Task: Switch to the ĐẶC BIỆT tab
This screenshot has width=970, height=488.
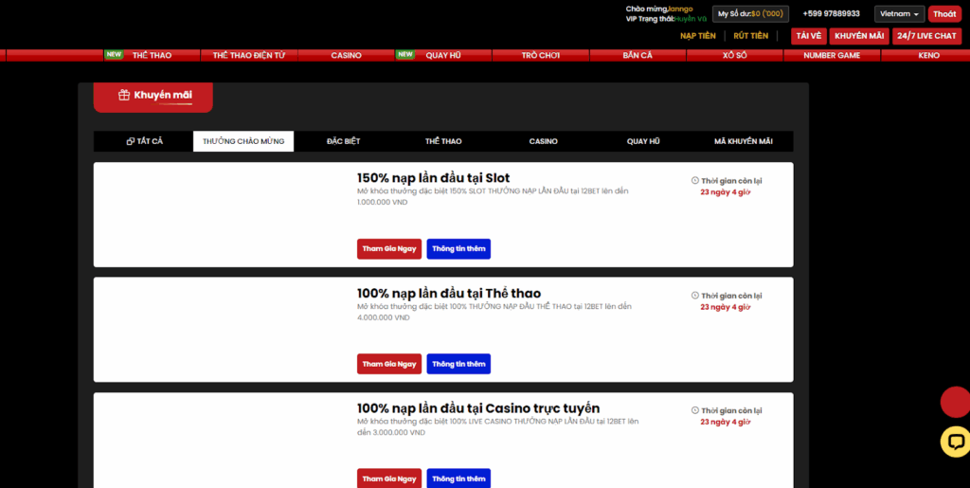Action: point(343,141)
